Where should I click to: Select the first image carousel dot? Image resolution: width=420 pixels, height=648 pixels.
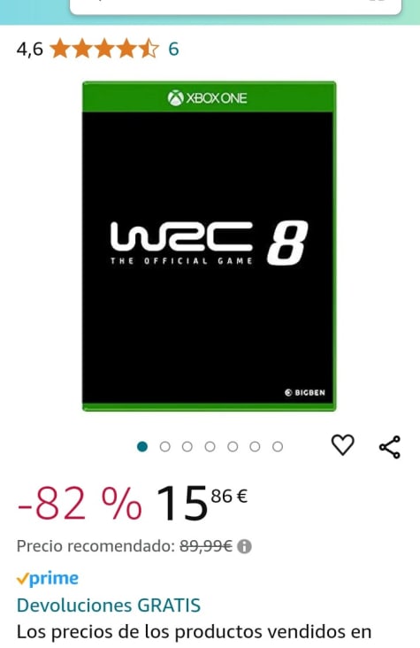point(142,447)
